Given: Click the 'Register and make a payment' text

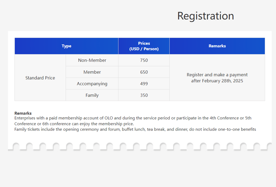Looking at the screenshot, I should pyautogui.click(x=217, y=75).
